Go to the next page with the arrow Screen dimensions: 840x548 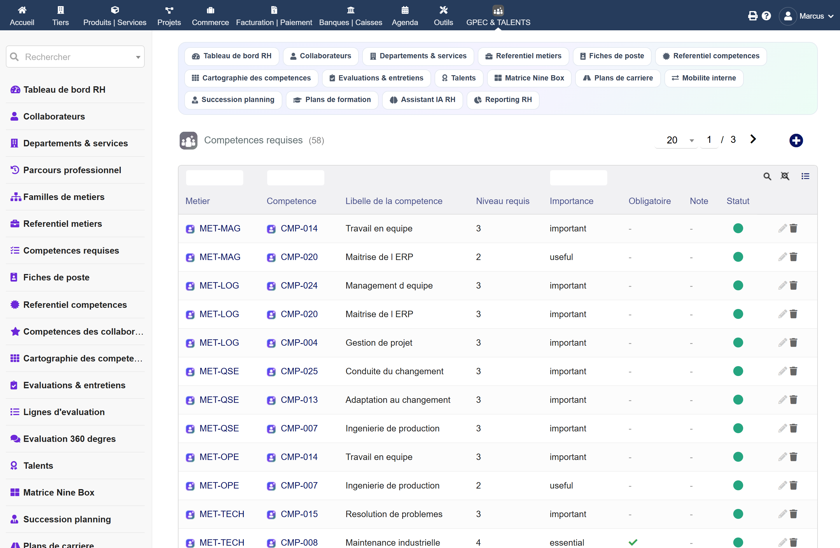[753, 139]
